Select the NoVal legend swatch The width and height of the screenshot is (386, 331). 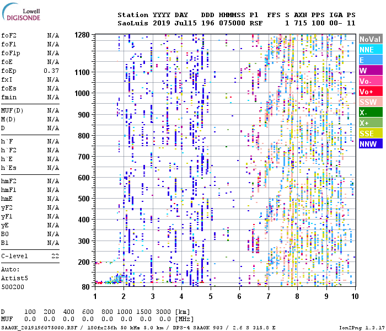point(371,39)
